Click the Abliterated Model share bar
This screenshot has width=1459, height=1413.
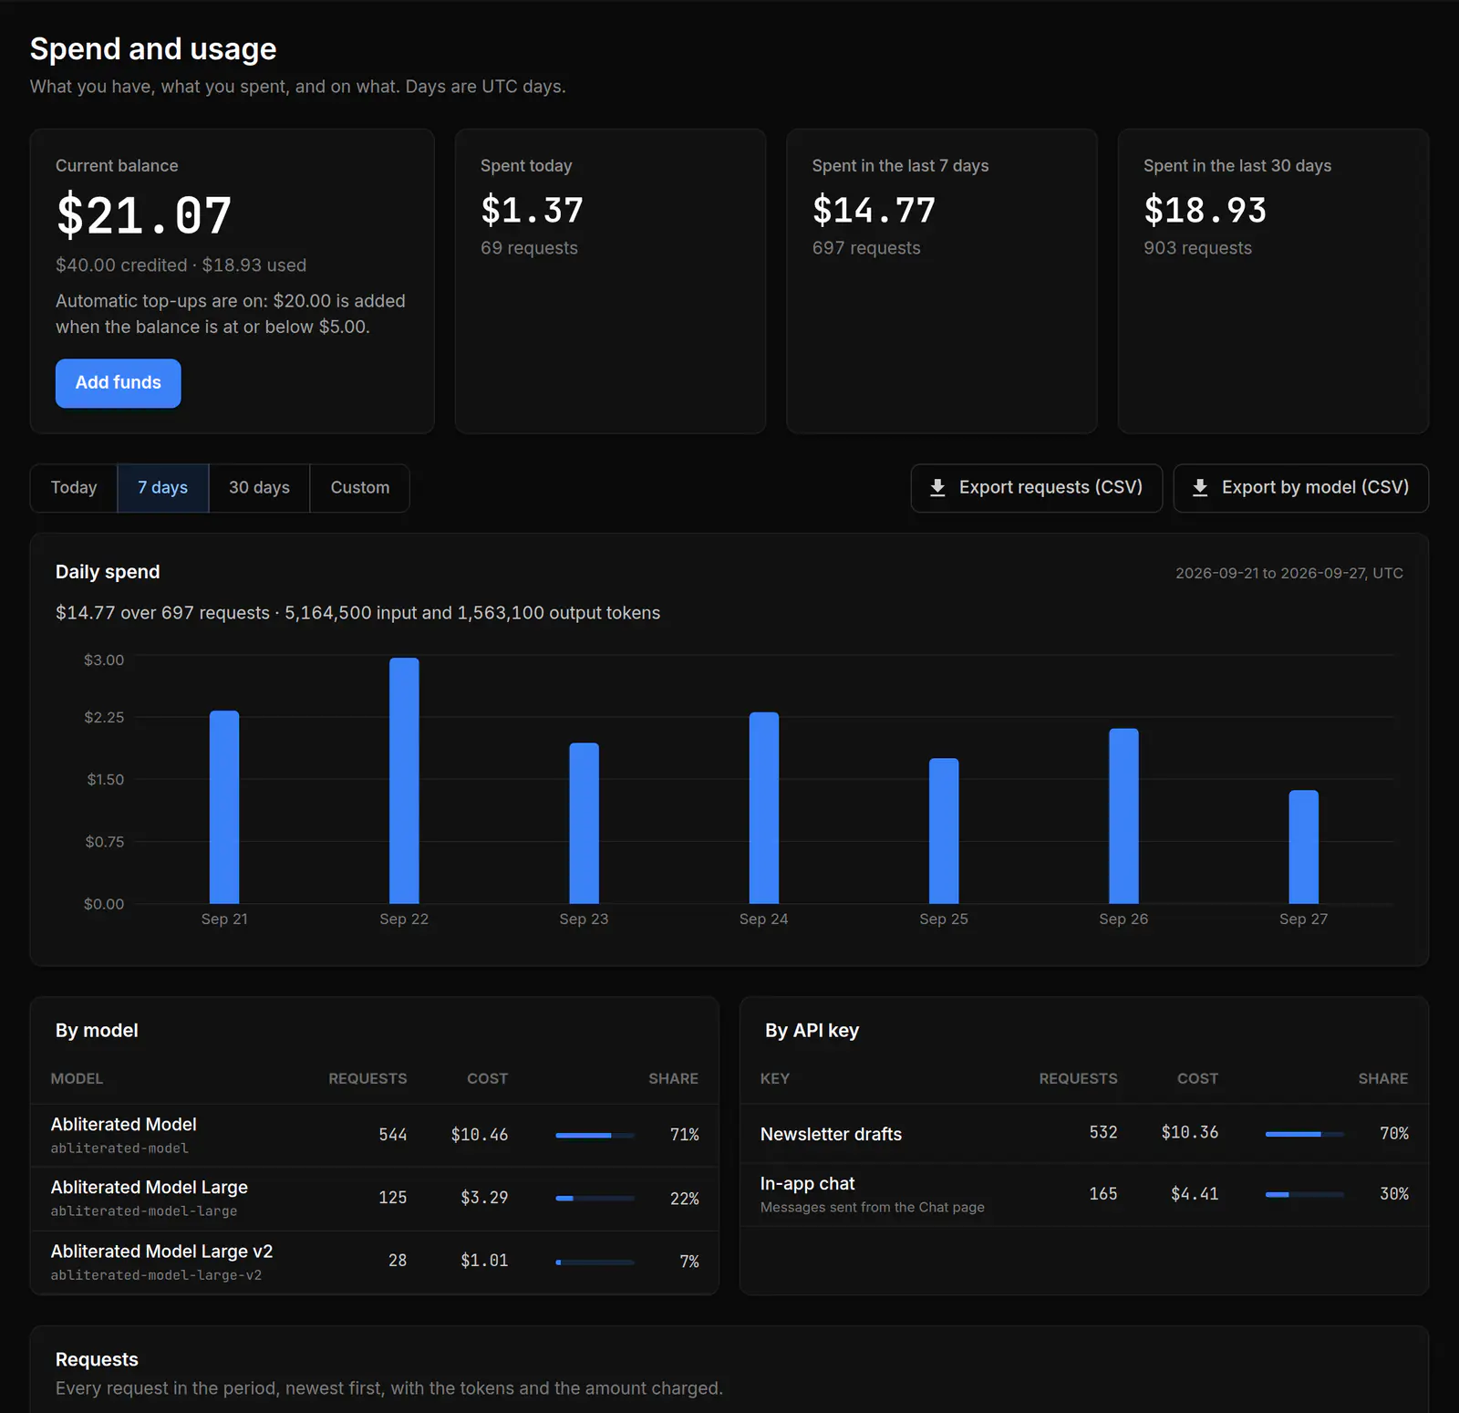tap(595, 1135)
